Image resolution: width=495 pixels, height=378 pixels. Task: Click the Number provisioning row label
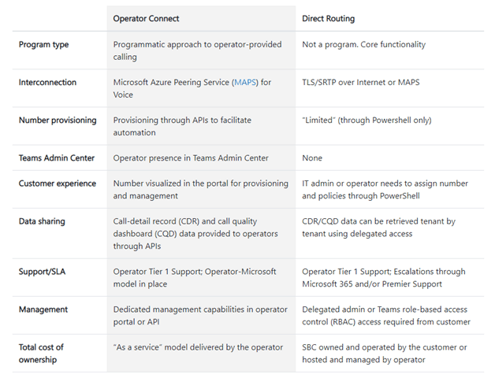click(x=58, y=120)
